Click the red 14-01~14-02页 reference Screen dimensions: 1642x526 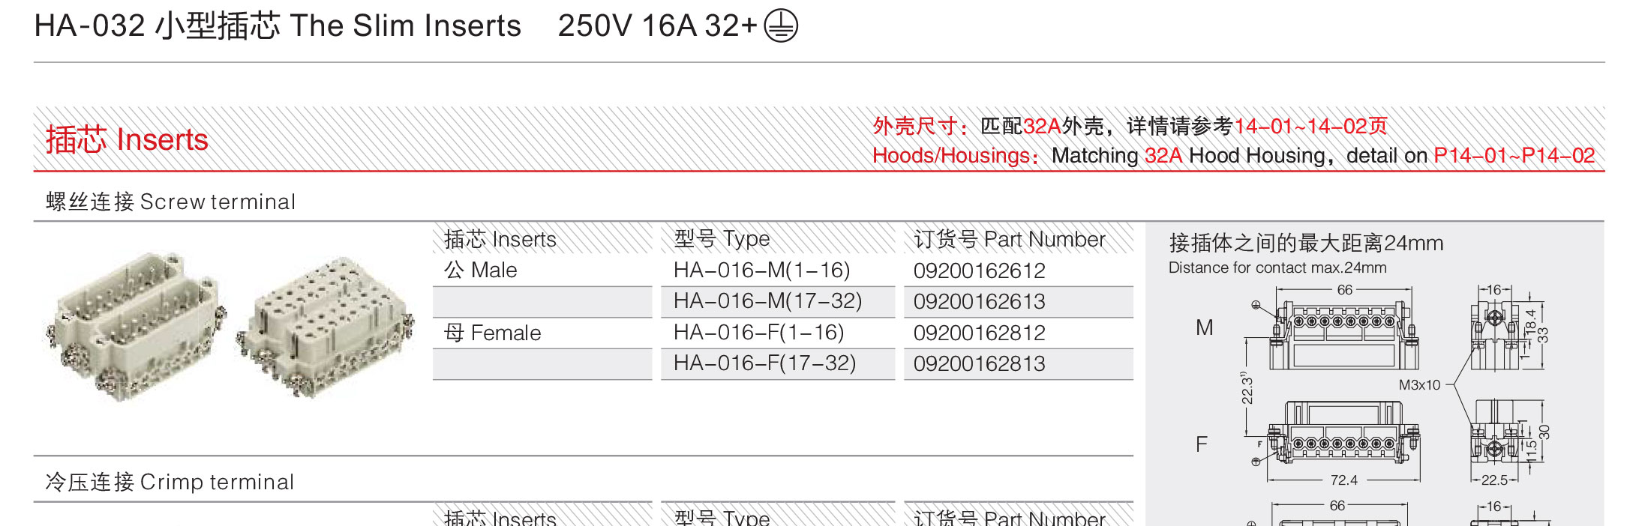point(1311,126)
